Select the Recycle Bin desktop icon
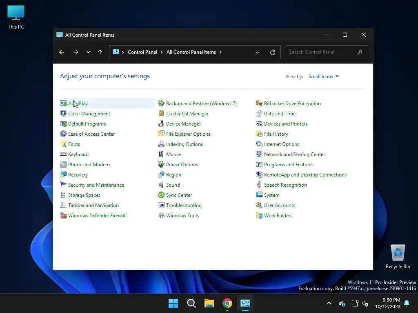The width and height of the screenshot is (418, 313). (x=398, y=256)
